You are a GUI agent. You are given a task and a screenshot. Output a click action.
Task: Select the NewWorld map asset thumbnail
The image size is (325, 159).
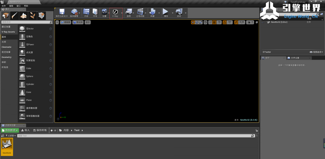[x=7, y=147]
